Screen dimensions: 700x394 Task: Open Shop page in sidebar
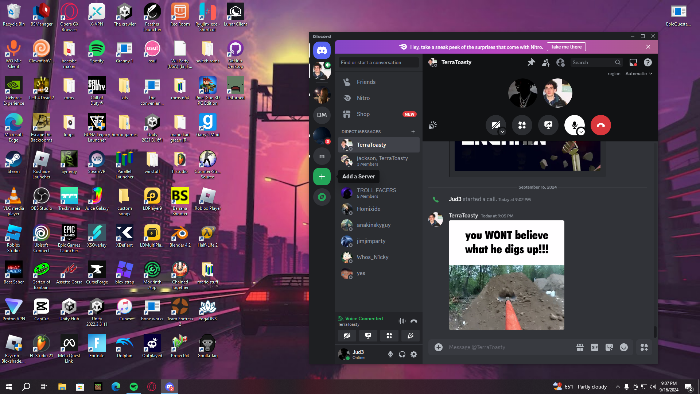pyautogui.click(x=378, y=114)
